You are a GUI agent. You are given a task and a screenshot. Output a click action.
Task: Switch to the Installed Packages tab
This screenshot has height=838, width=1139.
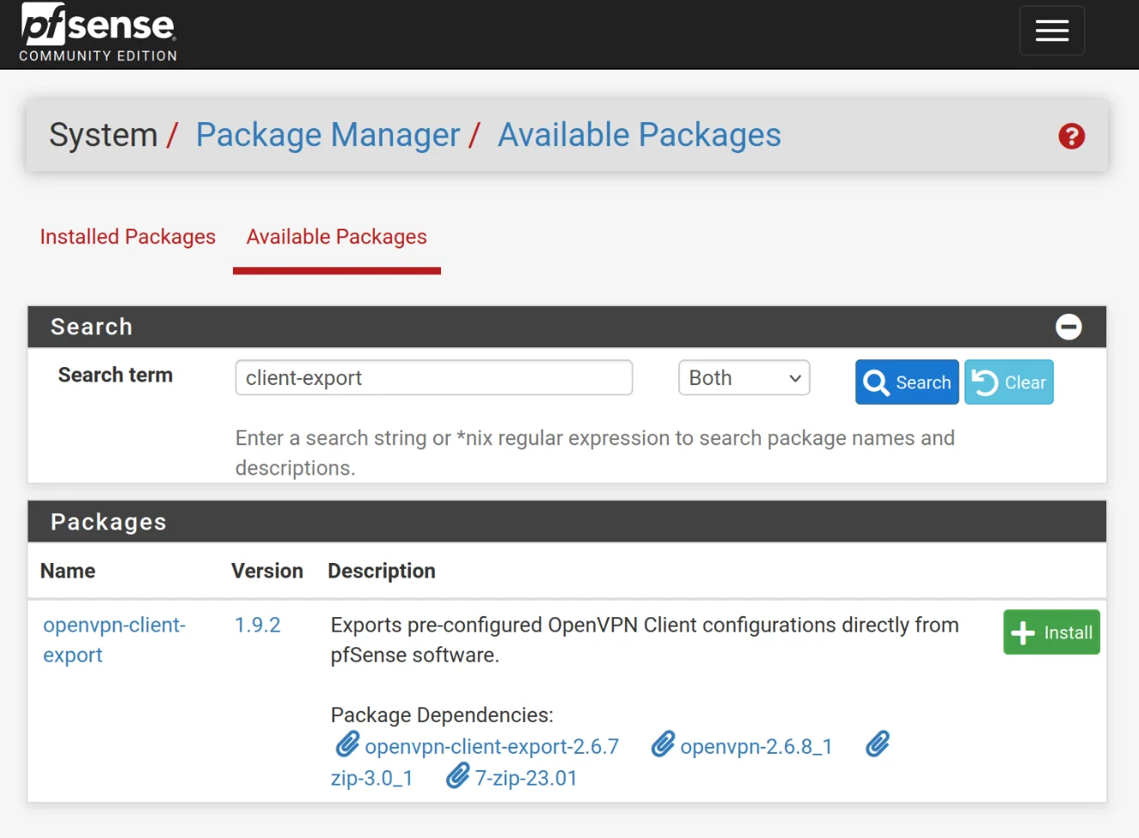(x=127, y=236)
